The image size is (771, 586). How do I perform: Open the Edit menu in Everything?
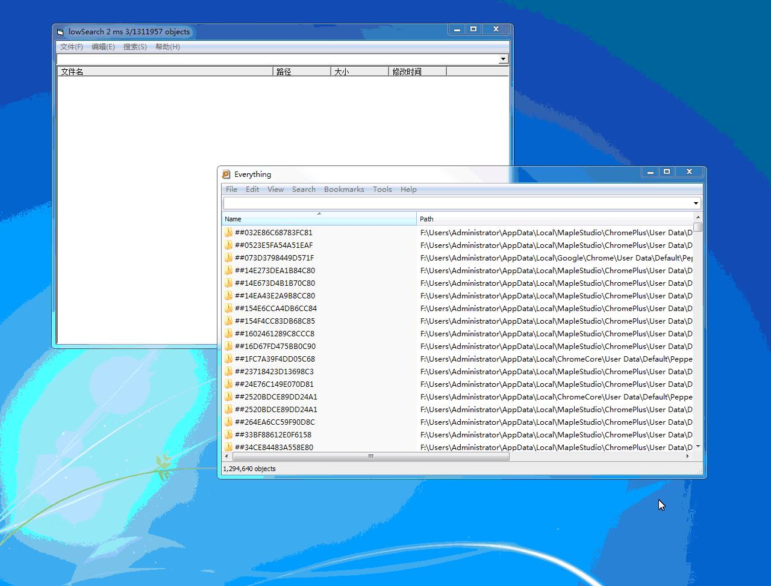point(252,190)
